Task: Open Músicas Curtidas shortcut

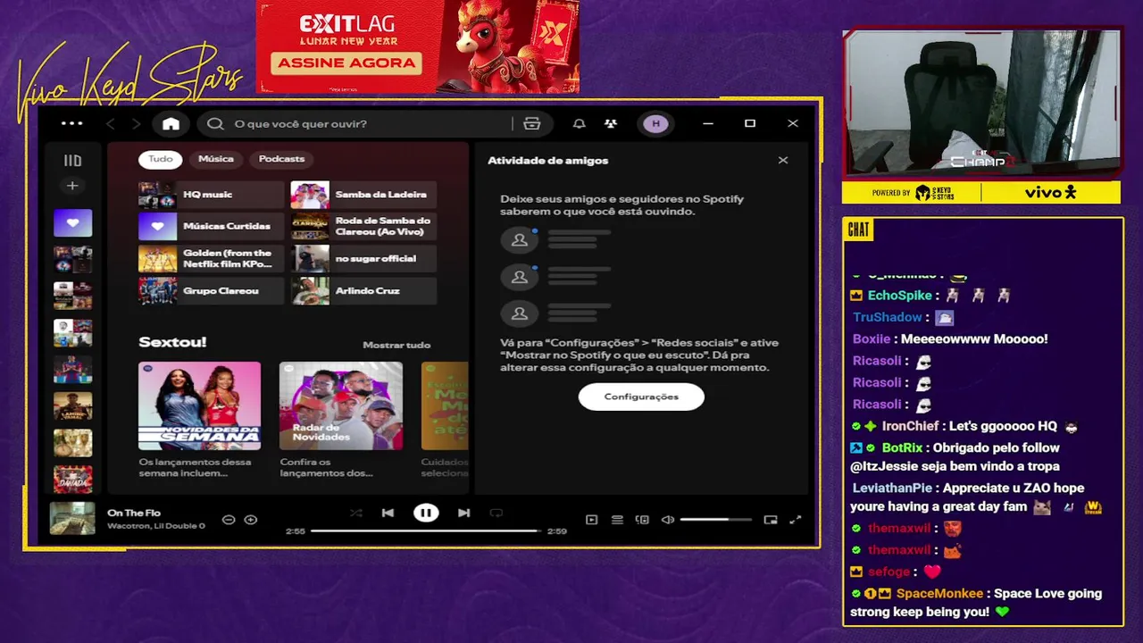Action: point(211,227)
